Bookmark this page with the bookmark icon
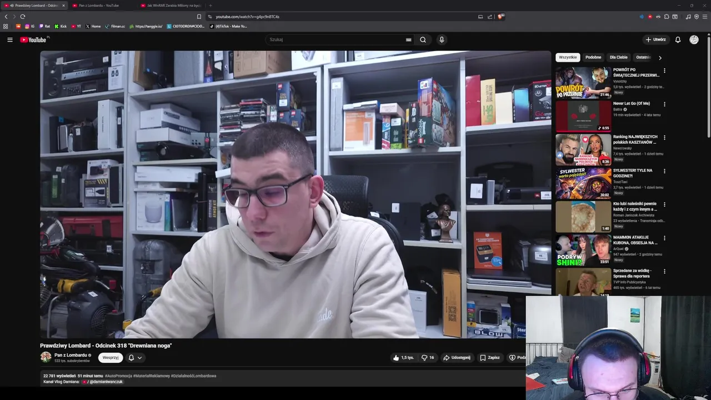This screenshot has height=400, width=711. 199,17
